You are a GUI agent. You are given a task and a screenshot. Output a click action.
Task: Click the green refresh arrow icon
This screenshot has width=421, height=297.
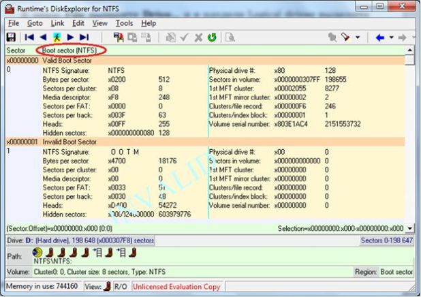tap(212, 37)
